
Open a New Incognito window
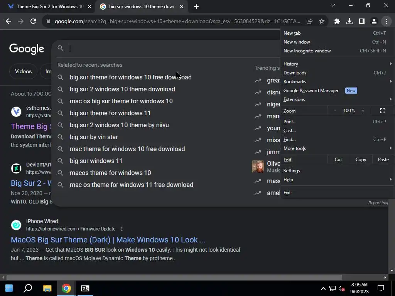click(x=337, y=51)
